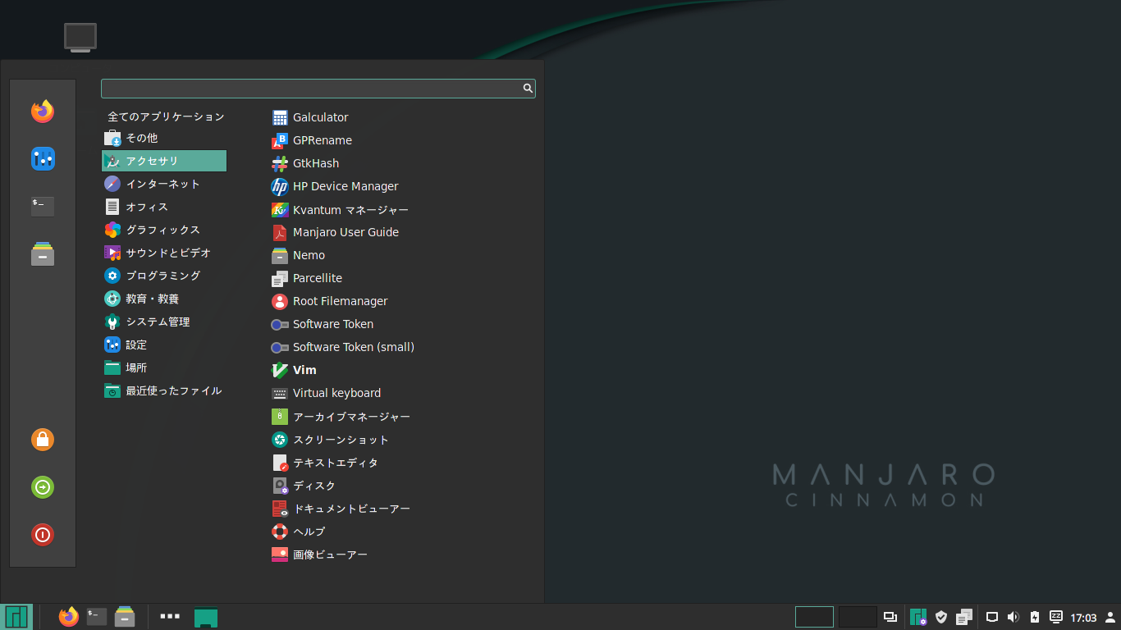Lock the screen with orange lock button
The height and width of the screenshot is (630, 1121).
pyautogui.click(x=43, y=440)
